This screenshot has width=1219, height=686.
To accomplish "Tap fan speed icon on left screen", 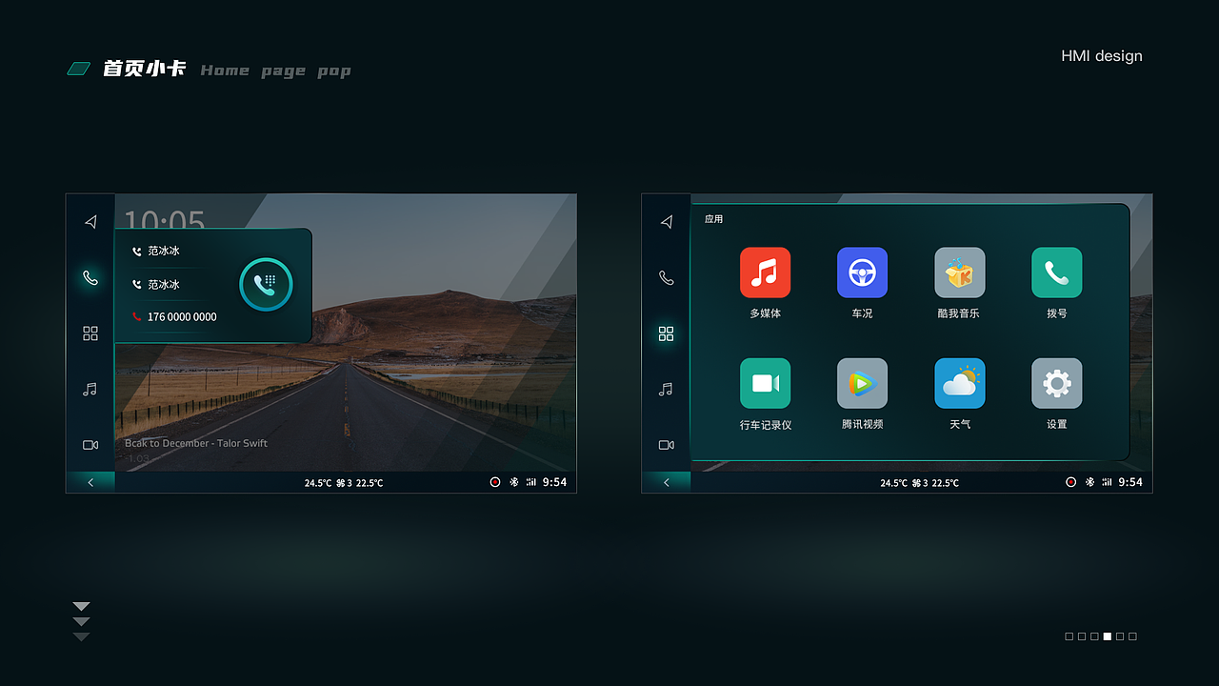I will [x=341, y=483].
